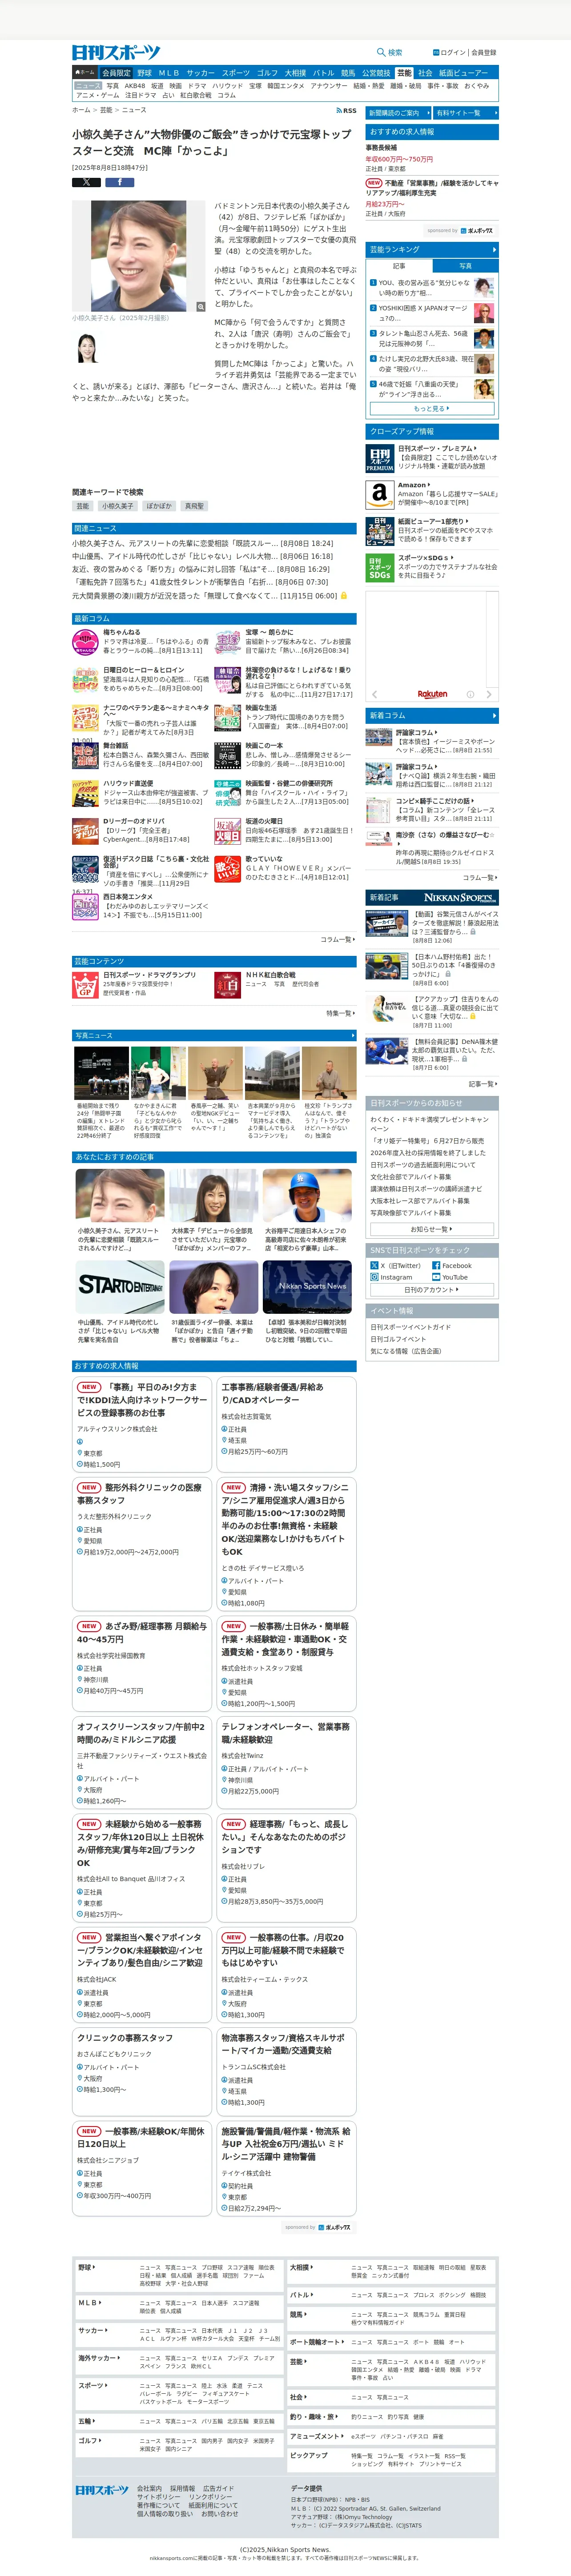This screenshot has height=2576, width=571.
Task: Open the 日刊のアカウント button
Action: tap(431, 1290)
